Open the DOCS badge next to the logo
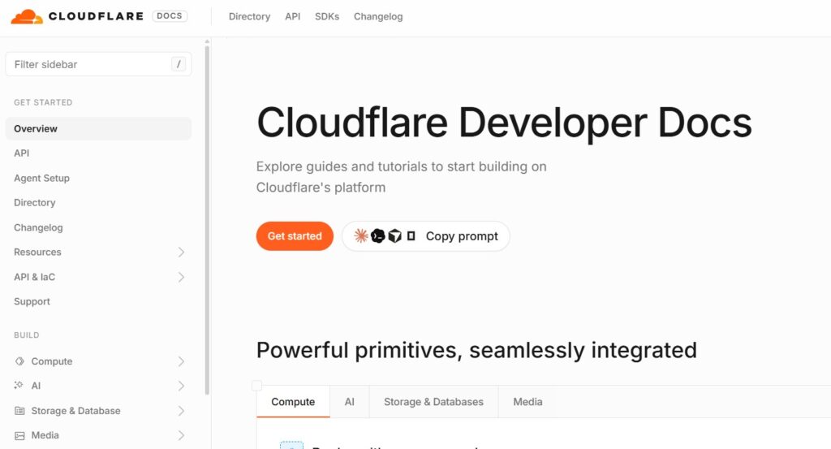 pos(170,16)
